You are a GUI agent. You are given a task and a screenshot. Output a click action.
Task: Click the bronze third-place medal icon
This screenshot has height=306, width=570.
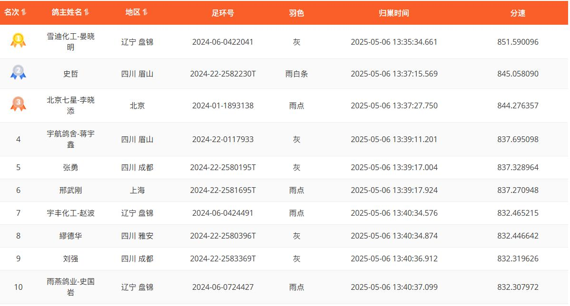coord(18,104)
